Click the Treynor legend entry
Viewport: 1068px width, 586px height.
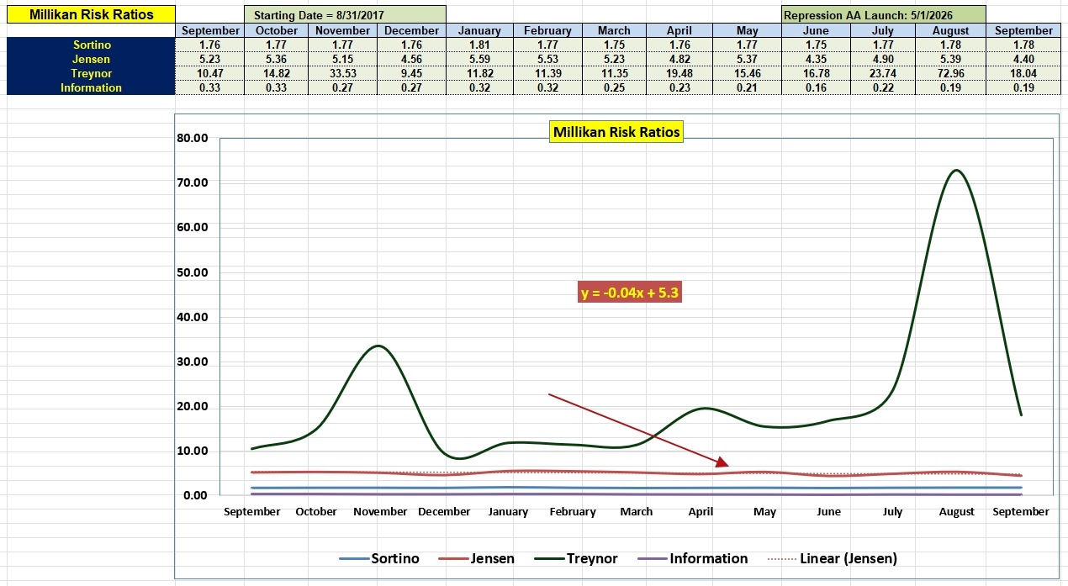click(577, 558)
